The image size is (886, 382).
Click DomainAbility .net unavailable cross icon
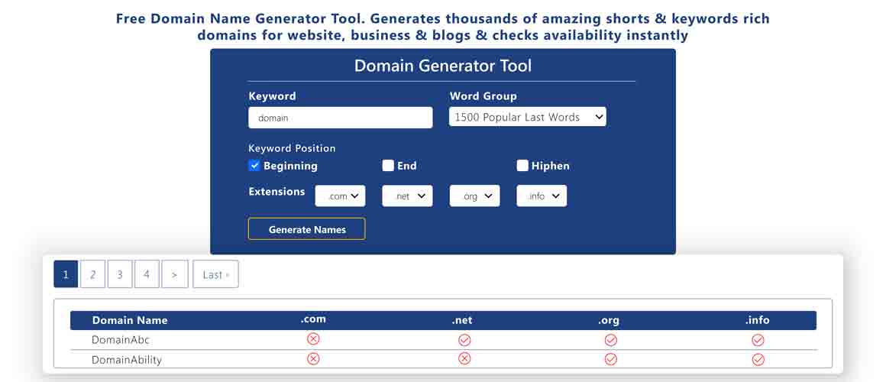464,359
